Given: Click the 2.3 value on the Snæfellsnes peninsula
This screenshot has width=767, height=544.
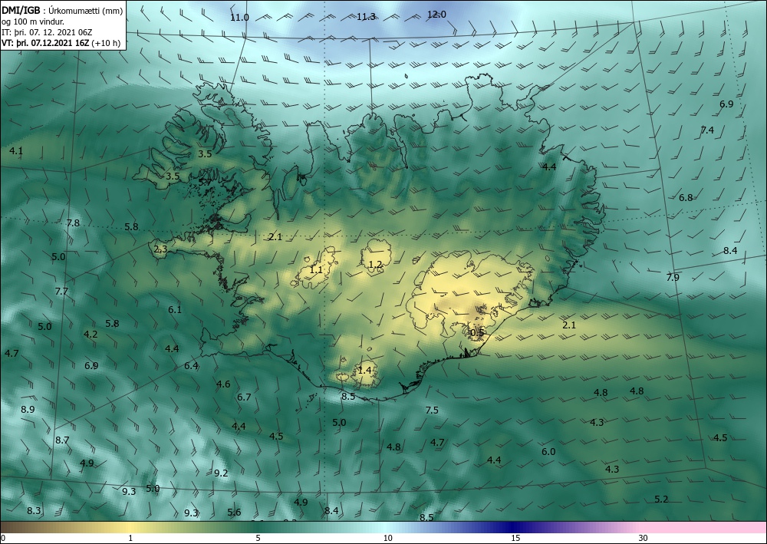Looking at the screenshot, I should (160, 249).
